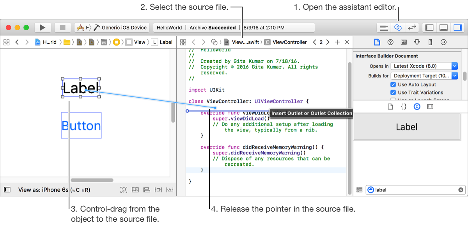Click the Stop button in toolbar
This screenshot has height=226, width=468.
(62, 28)
